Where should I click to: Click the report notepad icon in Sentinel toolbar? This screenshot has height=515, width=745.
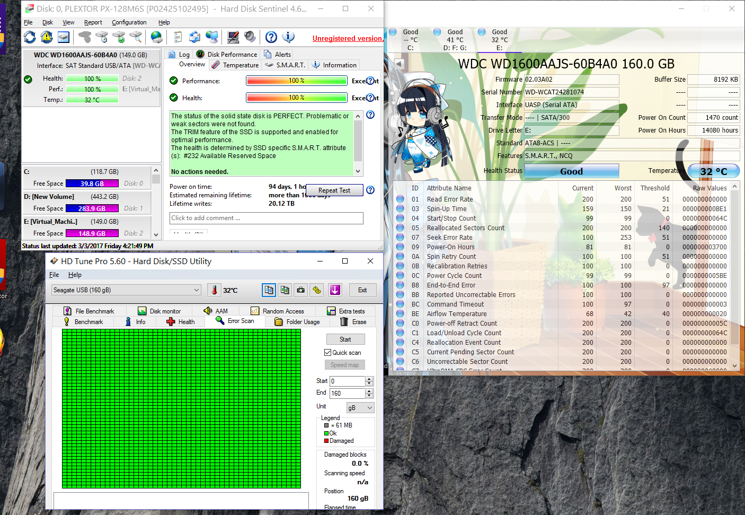coord(178,37)
